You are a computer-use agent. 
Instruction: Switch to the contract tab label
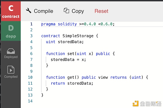pyautogui.click(x=11, y=16)
